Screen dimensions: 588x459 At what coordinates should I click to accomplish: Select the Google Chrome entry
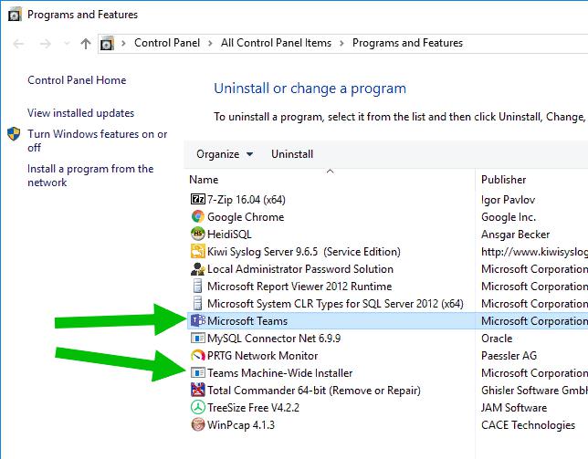tap(246, 217)
